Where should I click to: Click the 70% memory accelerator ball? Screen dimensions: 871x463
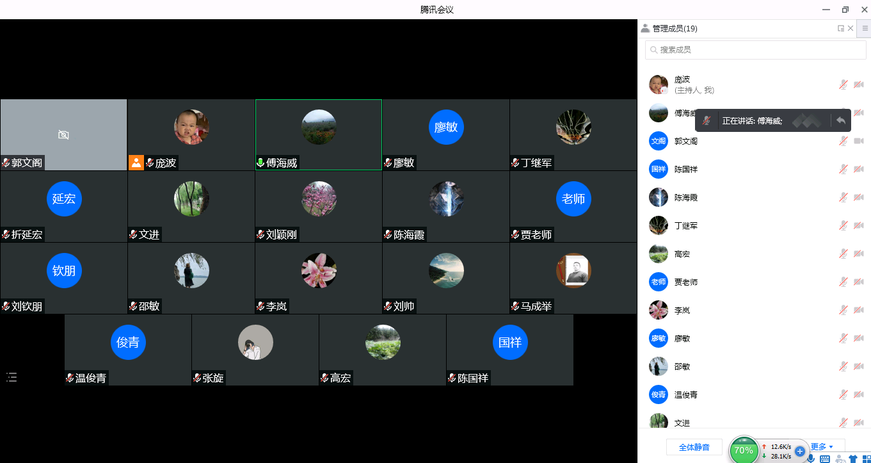click(x=743, y=450)
